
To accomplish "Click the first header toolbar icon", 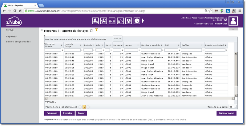I will [96, 21].
